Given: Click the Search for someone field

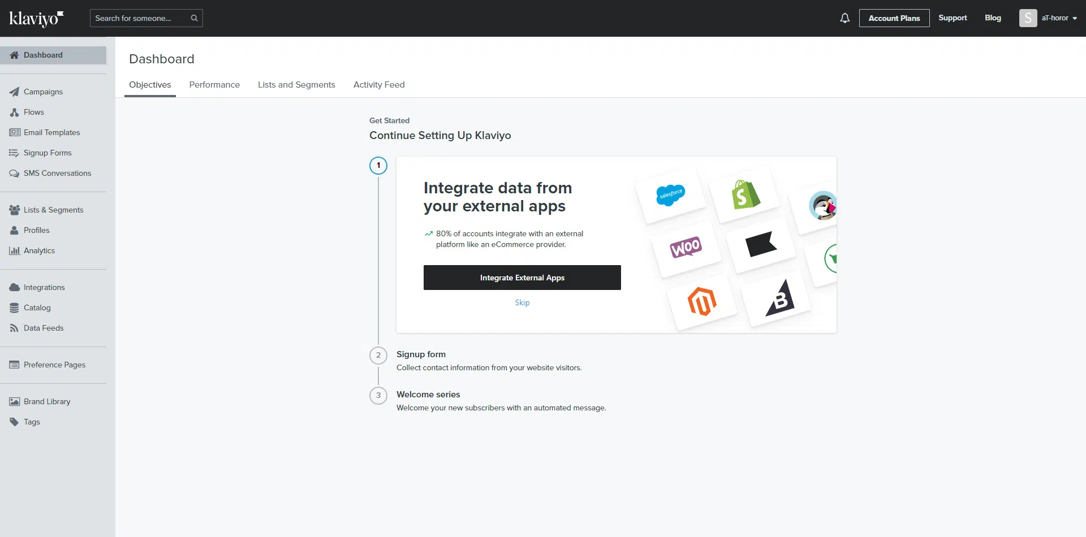Looking at the screenshot, I should (x=146, y=18).
